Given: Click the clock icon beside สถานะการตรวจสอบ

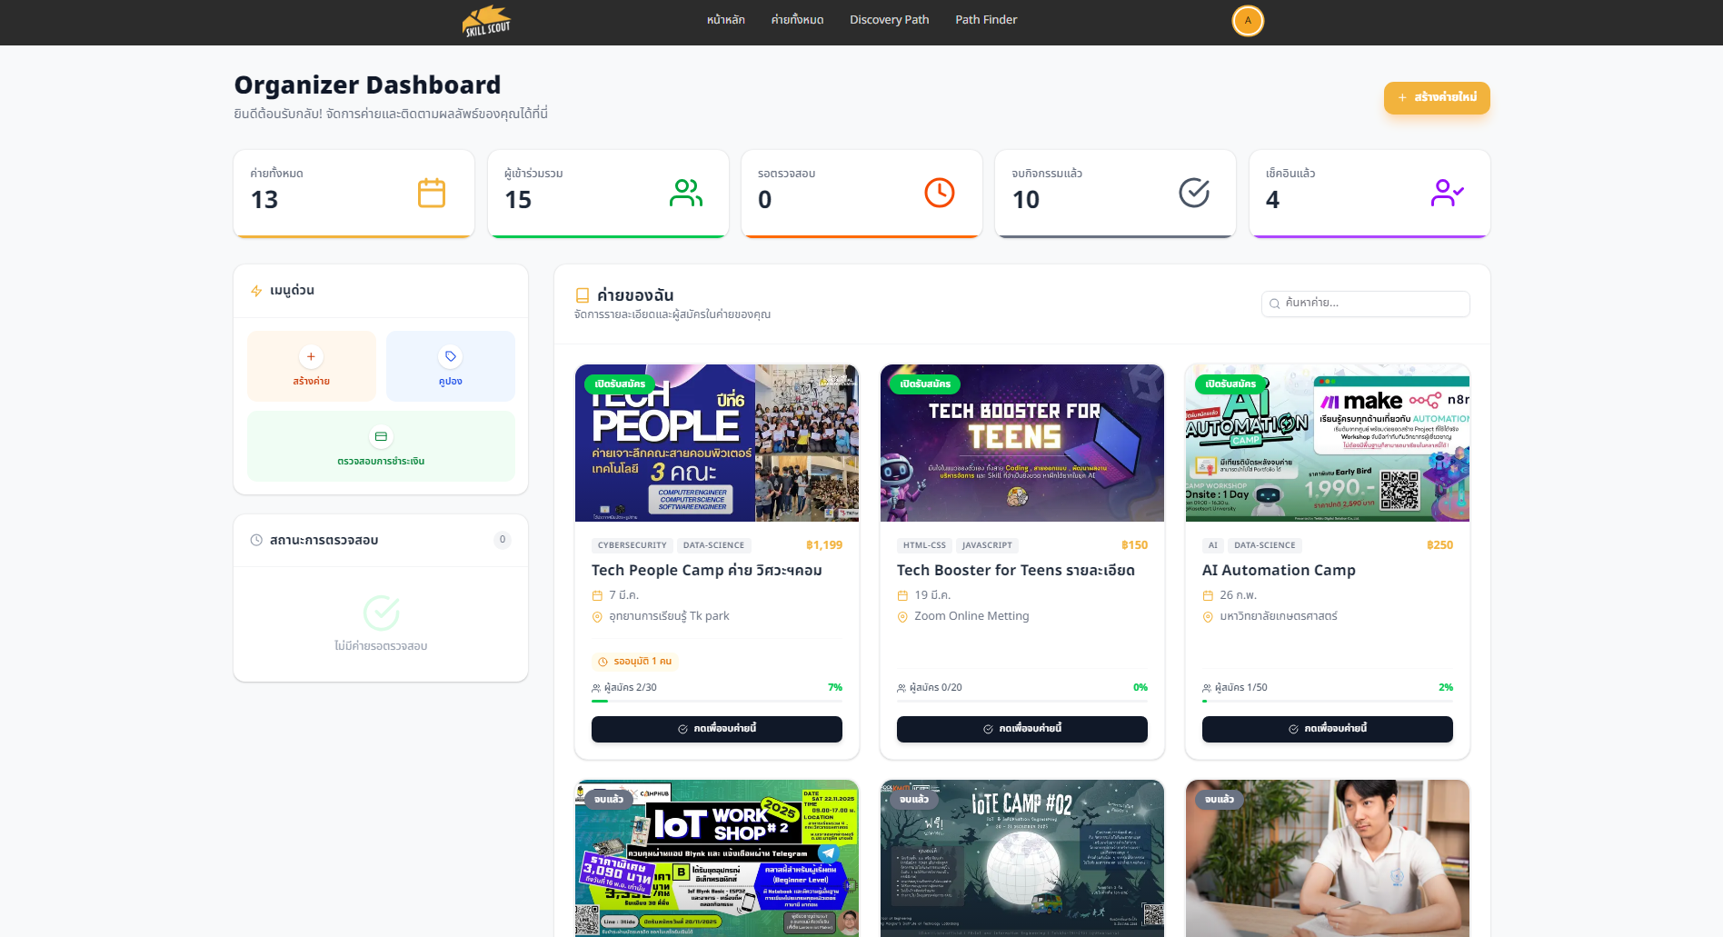Looking at the screenshot, I should pyautogui.click(x=255, y=540).
